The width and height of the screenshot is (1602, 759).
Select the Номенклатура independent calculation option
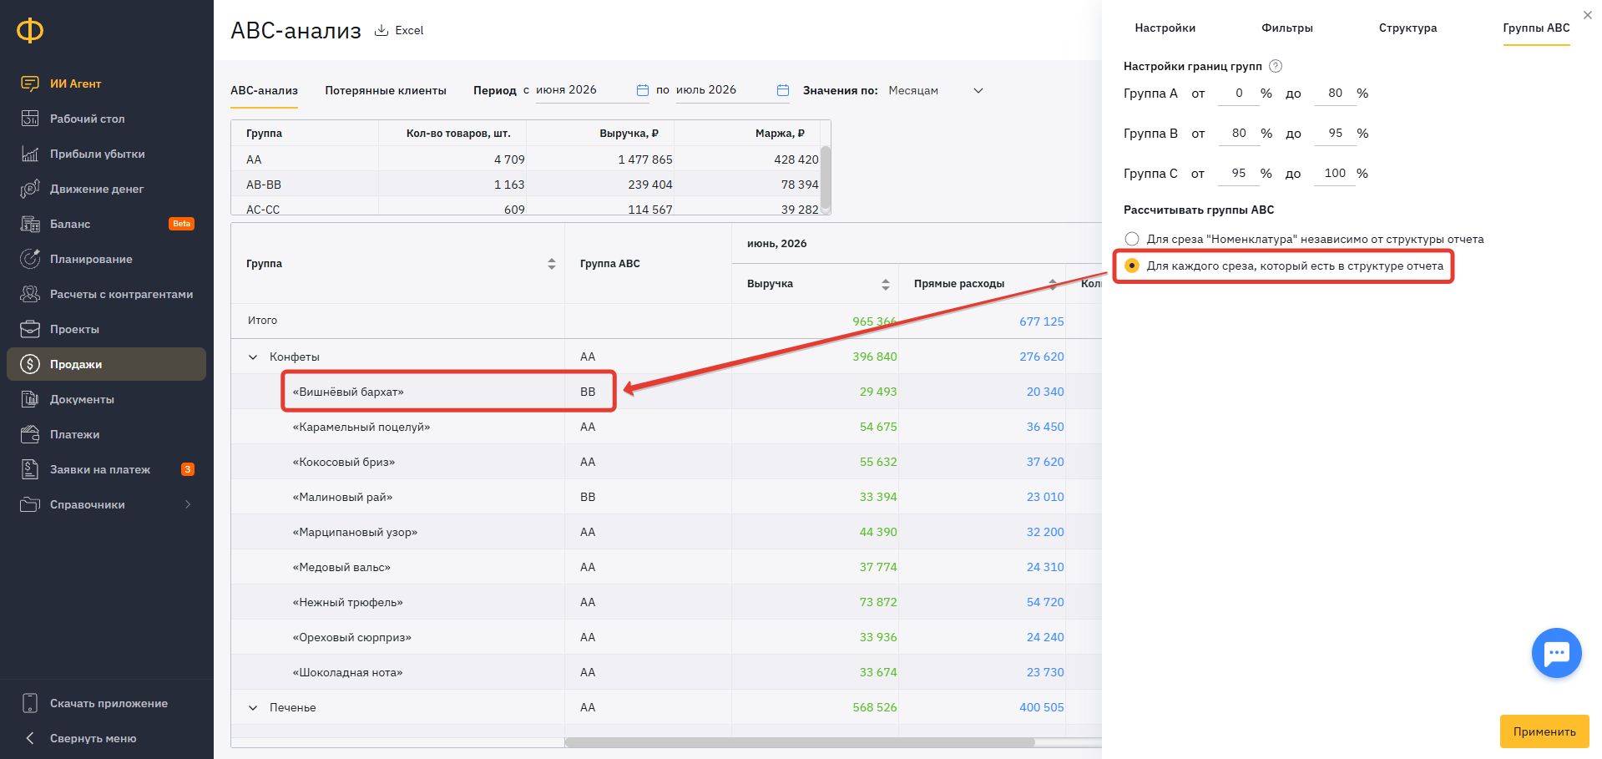point(1132,239)
